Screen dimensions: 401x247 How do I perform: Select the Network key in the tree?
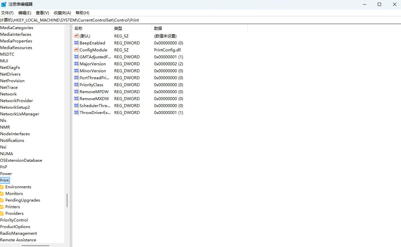(x=8, y=94)
